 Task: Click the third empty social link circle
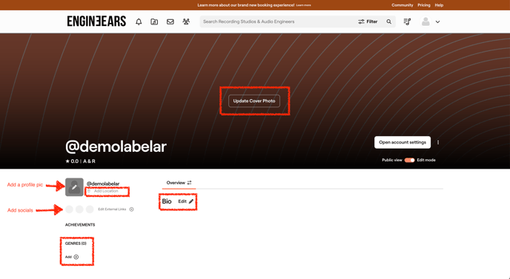click(90, 209)
